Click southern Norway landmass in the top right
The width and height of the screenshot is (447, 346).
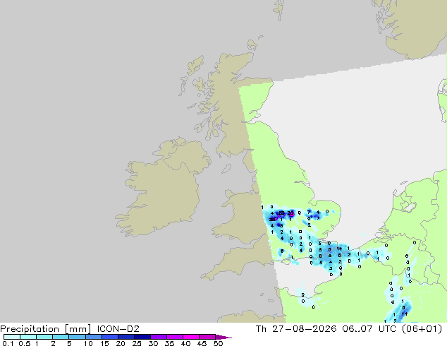[x=413, y=25]
